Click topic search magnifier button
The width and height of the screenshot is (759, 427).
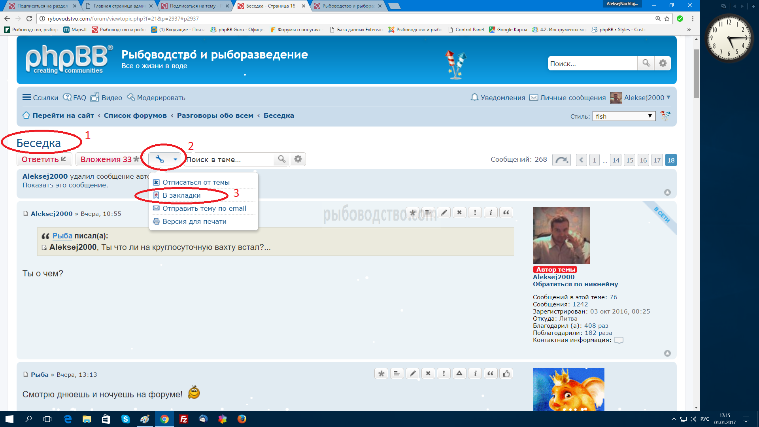(x=281, y=159)
